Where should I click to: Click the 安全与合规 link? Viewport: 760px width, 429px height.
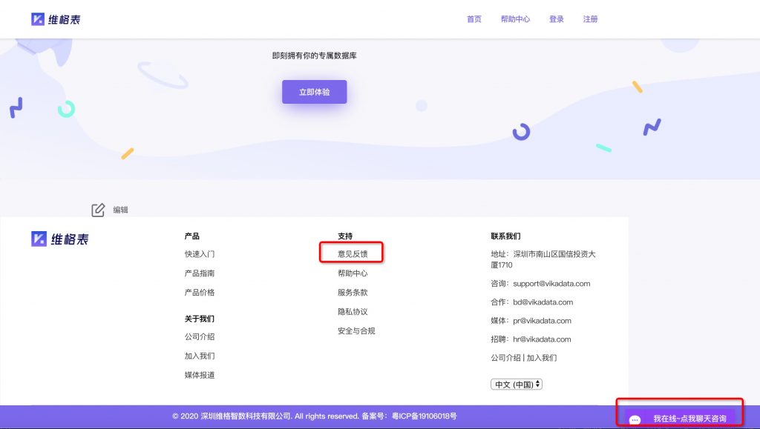357,330
